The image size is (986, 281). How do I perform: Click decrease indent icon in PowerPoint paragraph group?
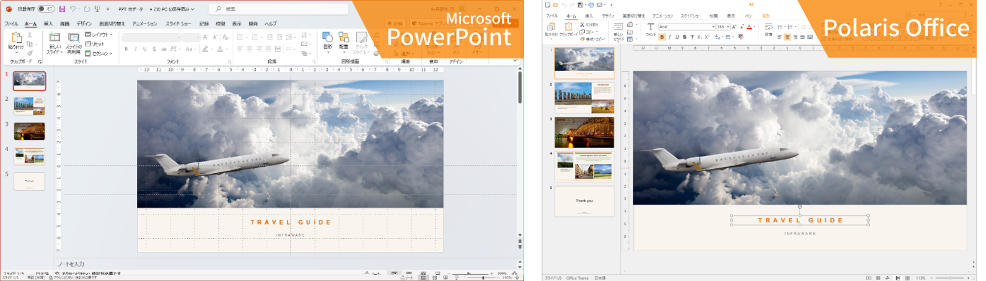tap(269, 37)
